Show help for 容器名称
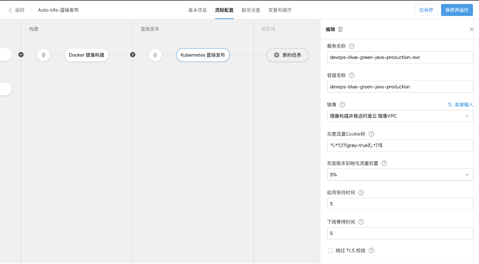Viewport: 479px width, 264px height. [352, 76]
